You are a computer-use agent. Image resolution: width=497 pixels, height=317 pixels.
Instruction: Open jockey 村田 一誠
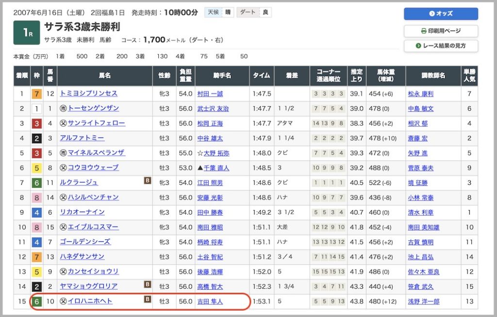(210, 94)
